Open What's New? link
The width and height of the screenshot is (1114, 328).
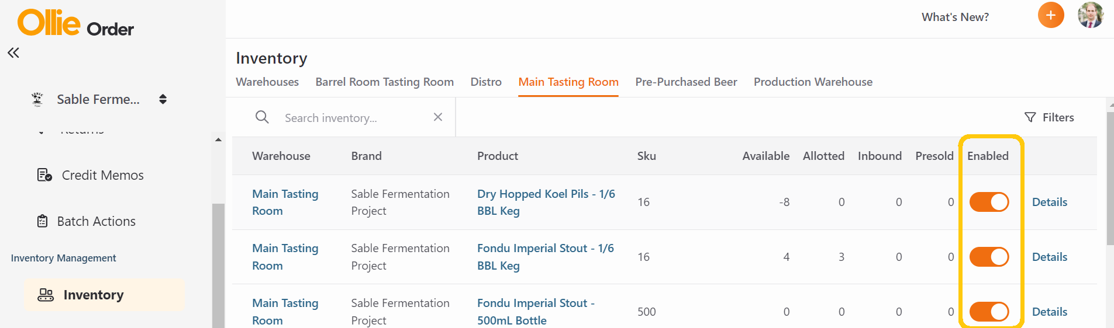coord(955,17)
